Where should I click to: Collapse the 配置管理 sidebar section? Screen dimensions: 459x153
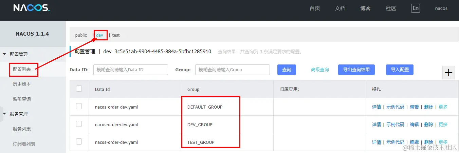point(5,54)
